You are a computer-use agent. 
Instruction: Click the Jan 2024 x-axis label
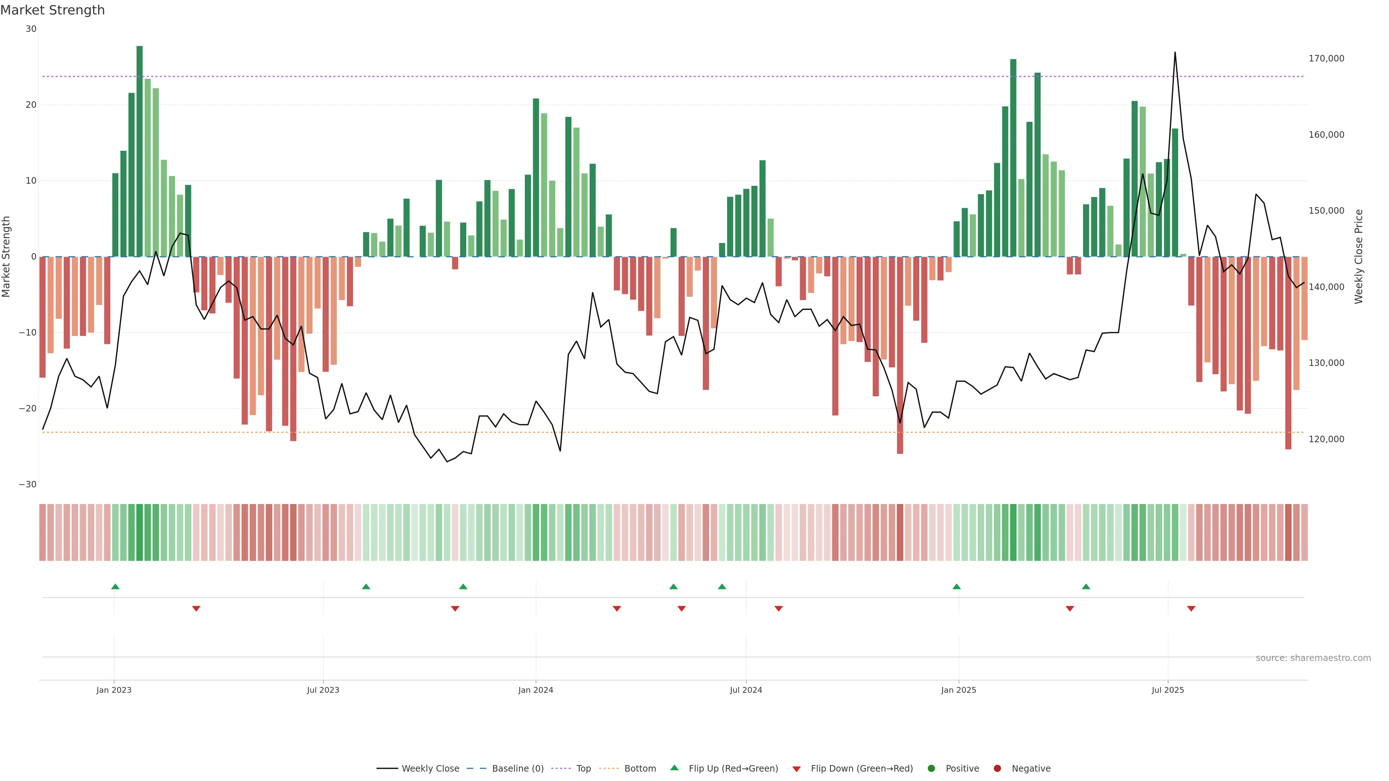pyautogui.click(x=535, y=690)
